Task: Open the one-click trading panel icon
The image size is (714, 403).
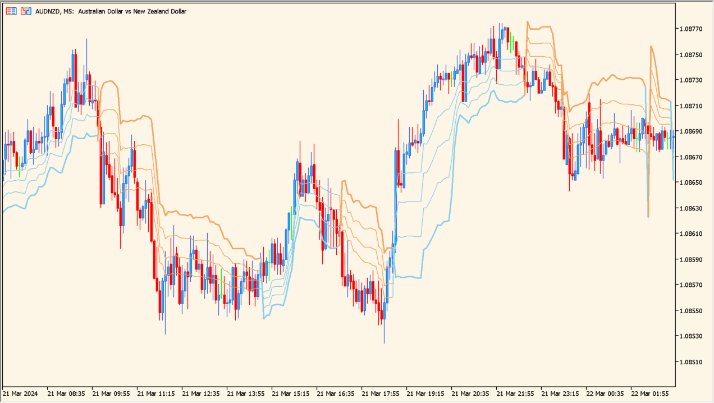Action: click(11, 11)
